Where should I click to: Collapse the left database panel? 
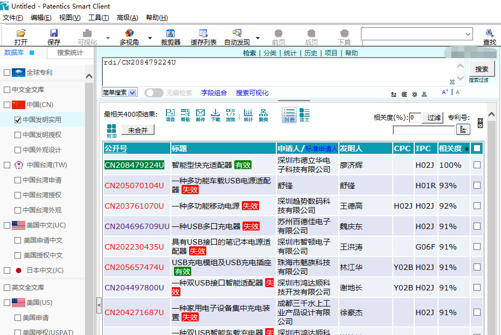[99, 305]
